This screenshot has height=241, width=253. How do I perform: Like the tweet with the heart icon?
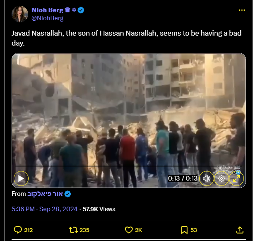[x=129, y=230]
